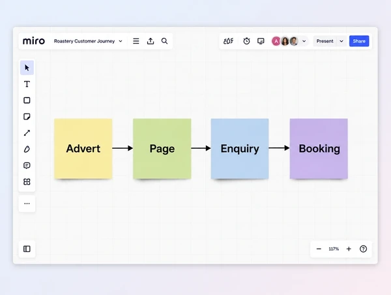Select the Connection line arrow tool

point(27,133)
